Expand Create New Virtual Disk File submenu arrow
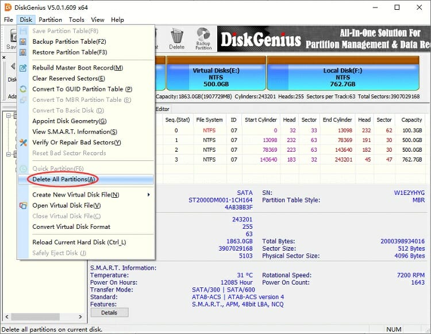 (149, 195)
